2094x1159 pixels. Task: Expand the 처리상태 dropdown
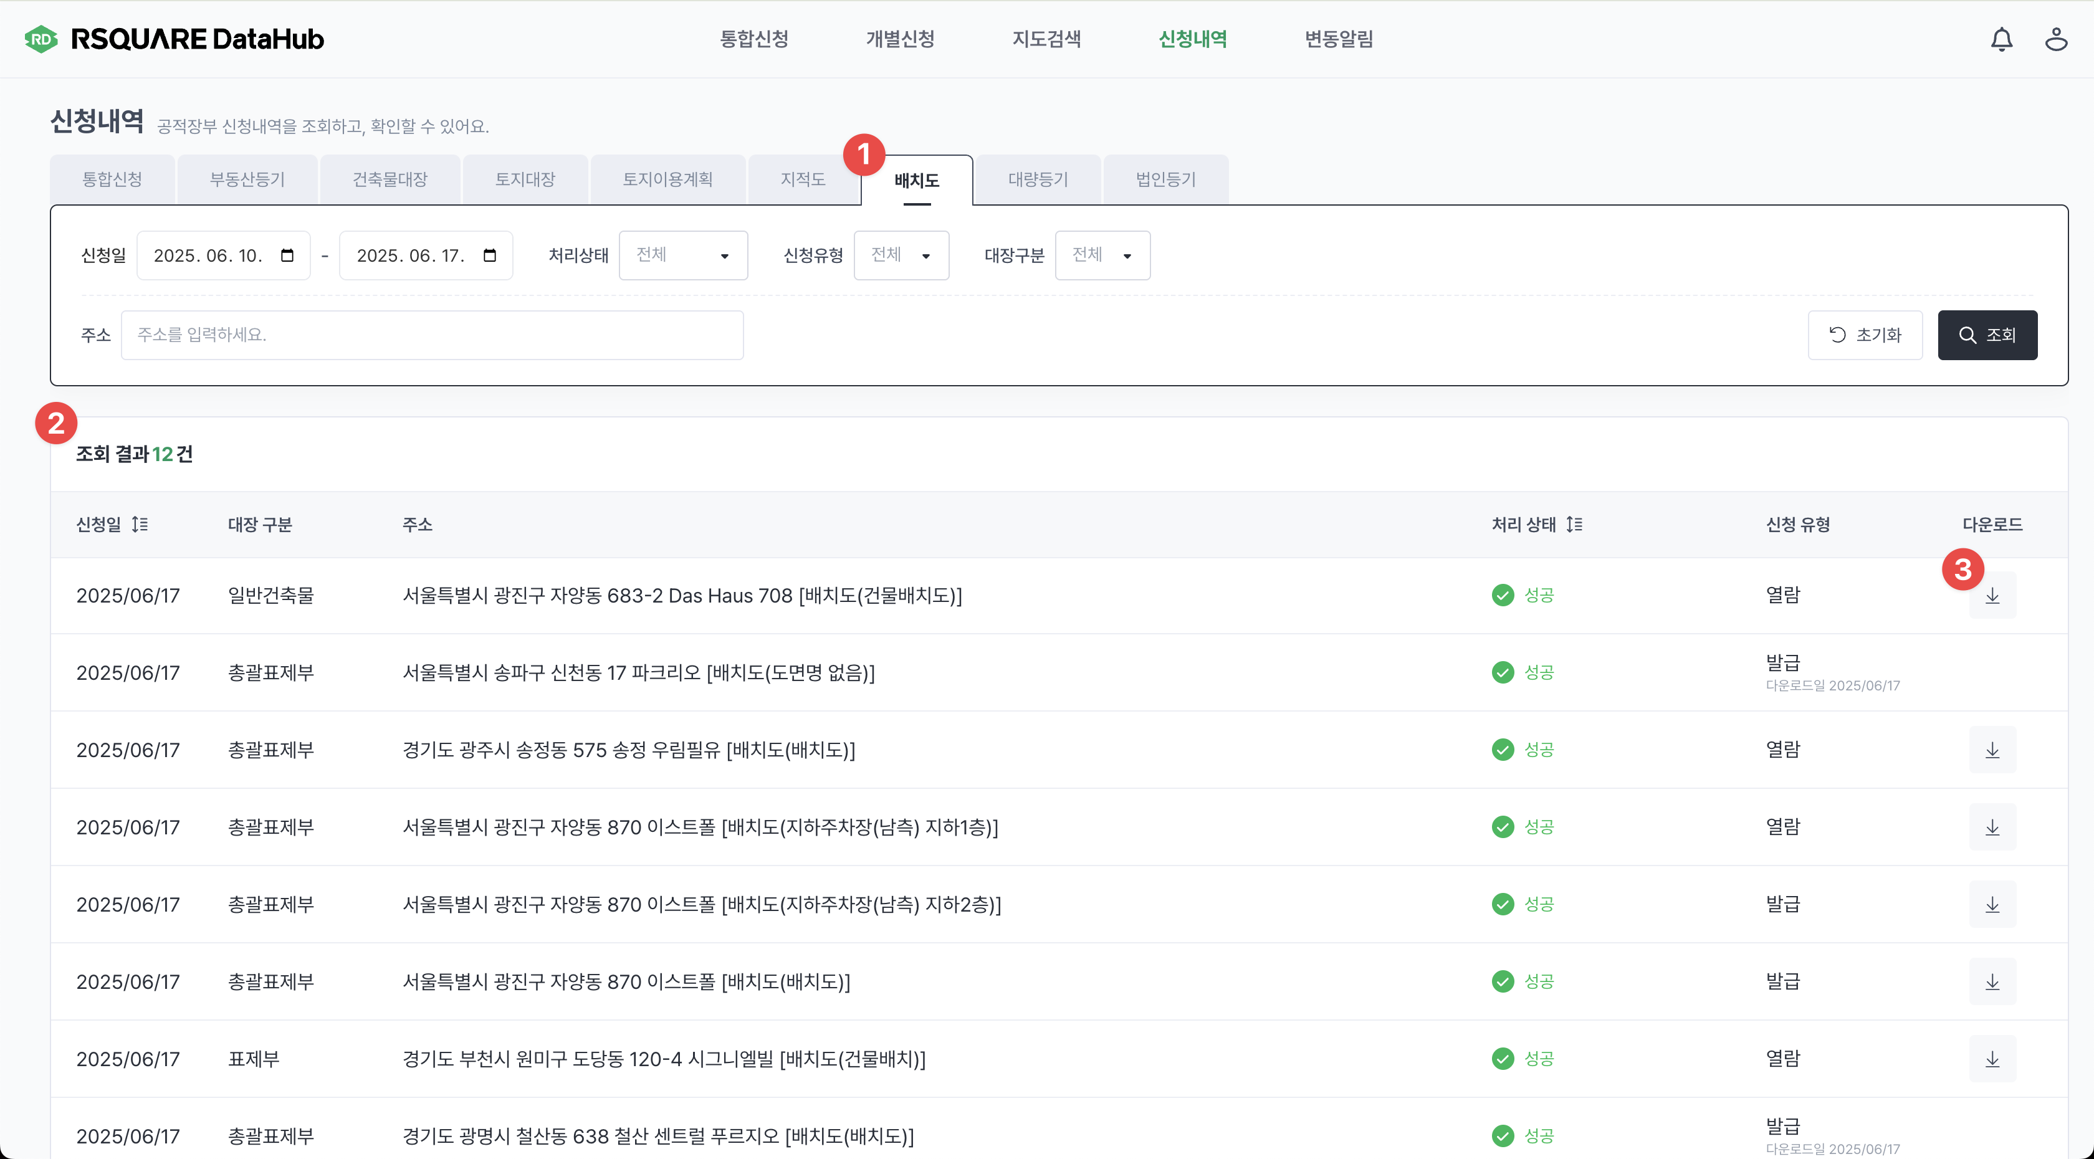tap(683, 255)
